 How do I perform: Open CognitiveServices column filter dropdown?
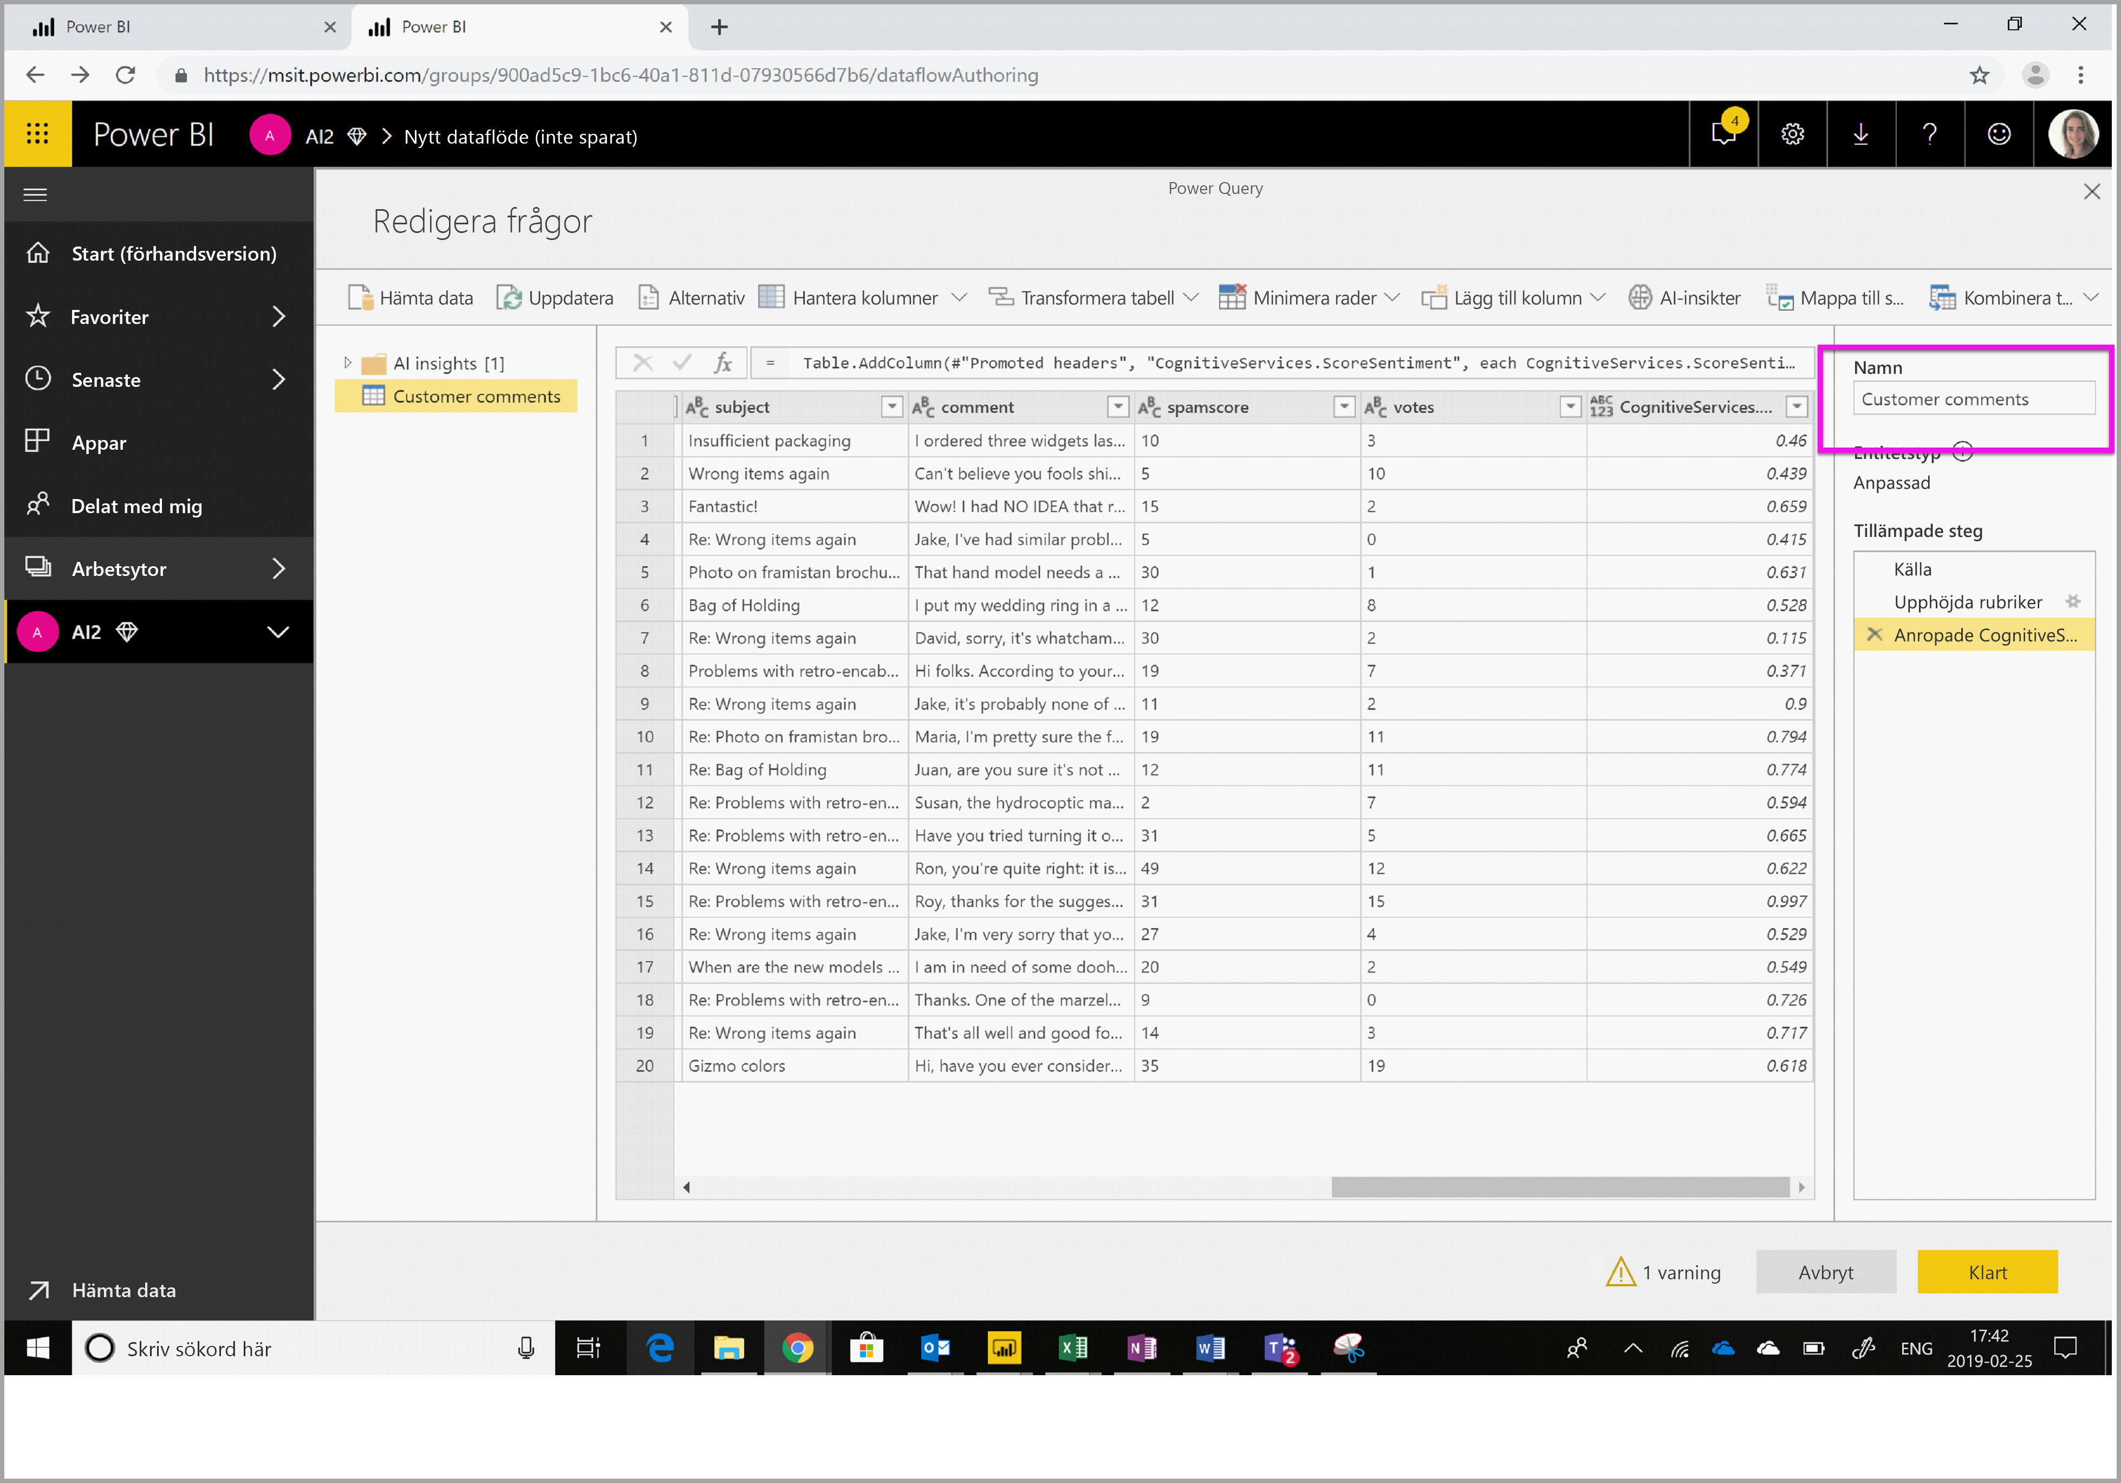[1797, 406]
